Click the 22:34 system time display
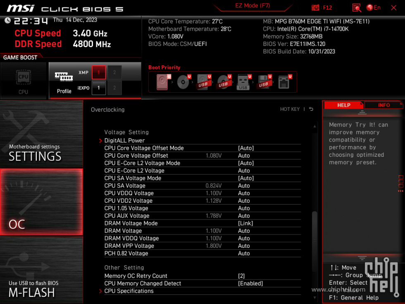This screenshot has width=405, height=304. point(31,21)
